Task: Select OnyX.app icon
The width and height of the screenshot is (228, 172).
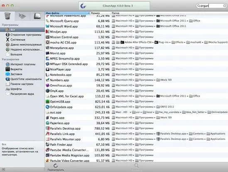Action: (x=47, y=91)
